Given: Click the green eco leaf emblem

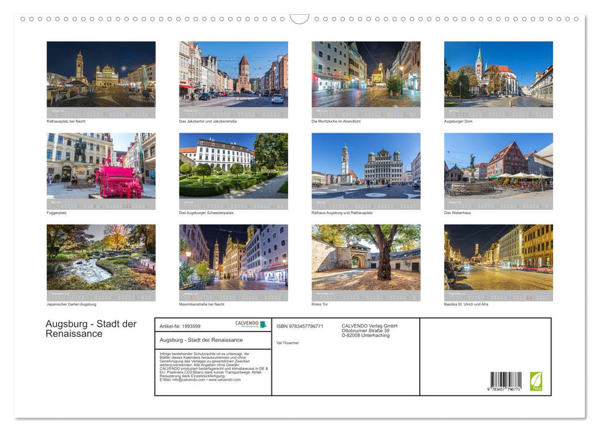Looking at the screenshot, I should coord(535,381).
